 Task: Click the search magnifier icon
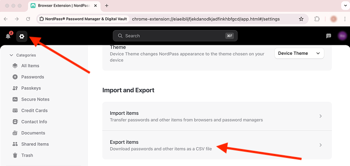coord(120,36)
